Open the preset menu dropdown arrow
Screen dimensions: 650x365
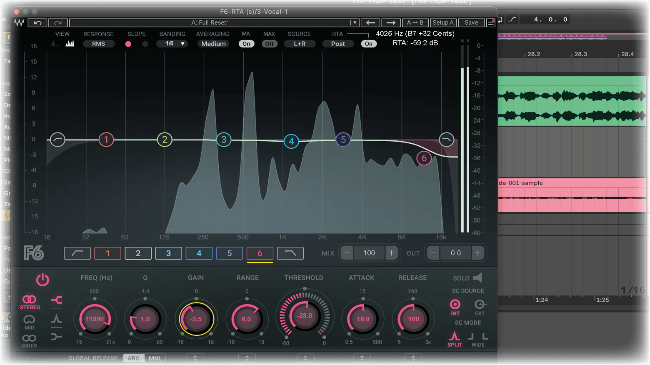[354, 22]
